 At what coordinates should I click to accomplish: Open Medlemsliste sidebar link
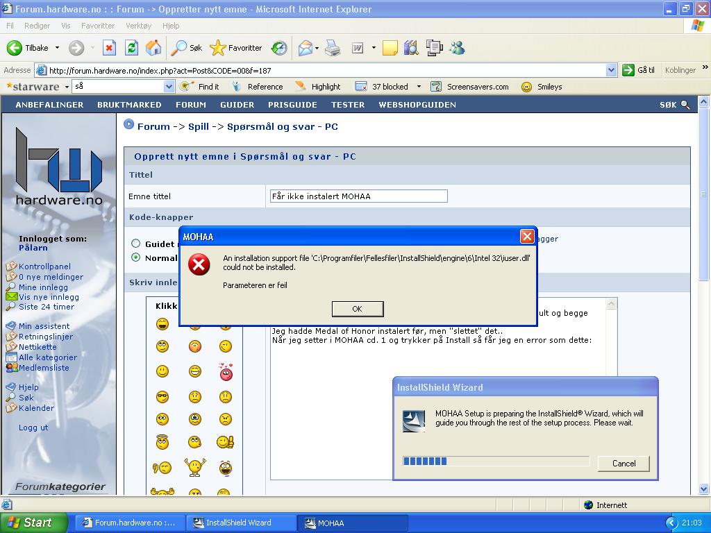(44, 368)
